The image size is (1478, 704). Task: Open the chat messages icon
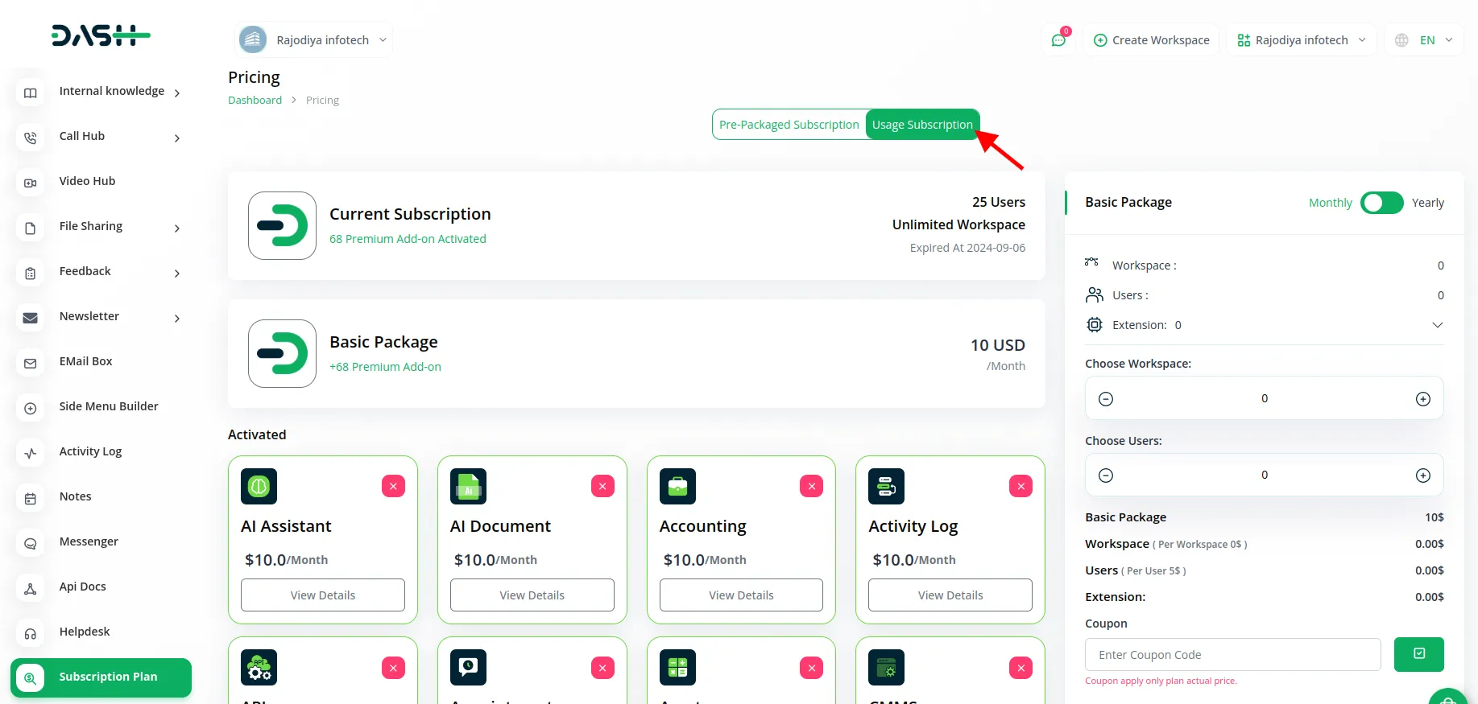[1058, 40]
